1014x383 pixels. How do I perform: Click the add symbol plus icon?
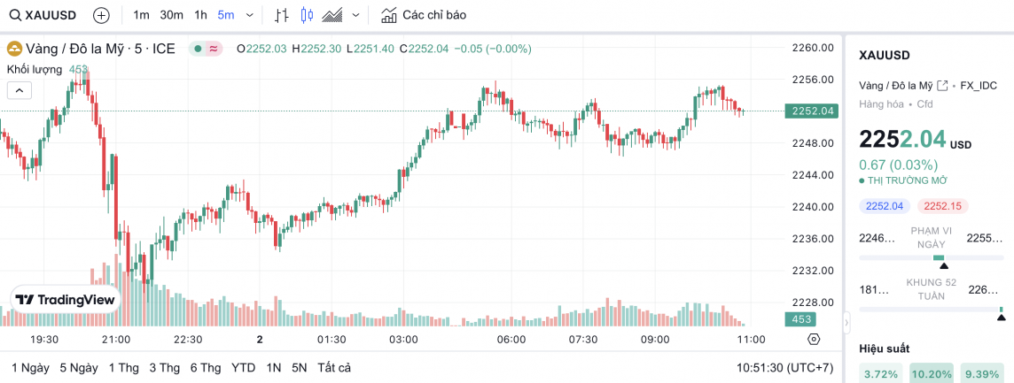coord(102,15)
